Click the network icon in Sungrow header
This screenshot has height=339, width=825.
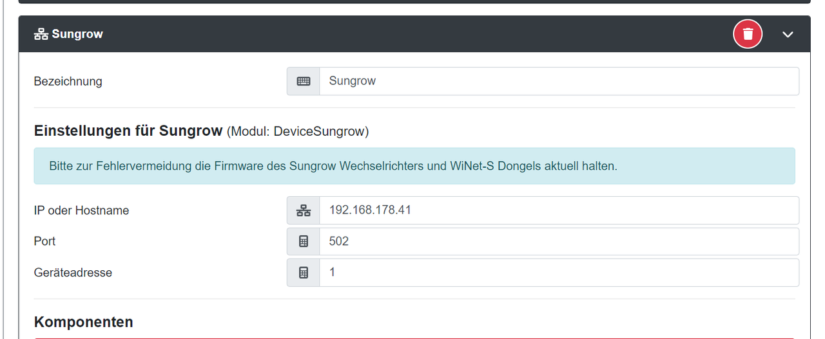pos(41,34)
